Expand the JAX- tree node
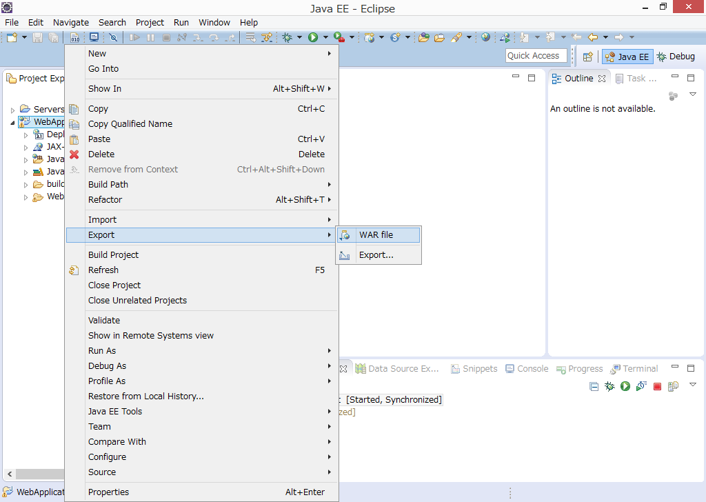 (26, 148)
